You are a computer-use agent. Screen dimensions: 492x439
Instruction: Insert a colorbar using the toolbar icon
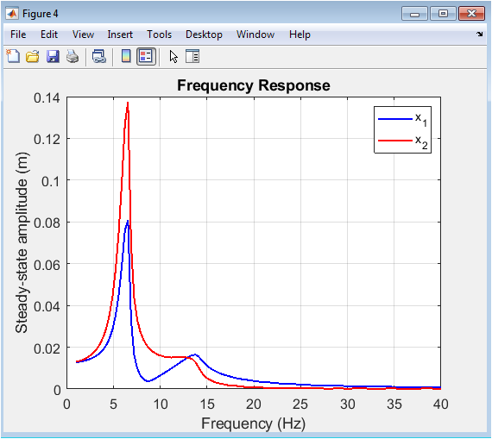(126, 56)
